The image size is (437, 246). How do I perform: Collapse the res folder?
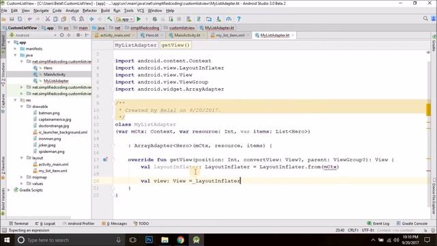tap(15, 100)
